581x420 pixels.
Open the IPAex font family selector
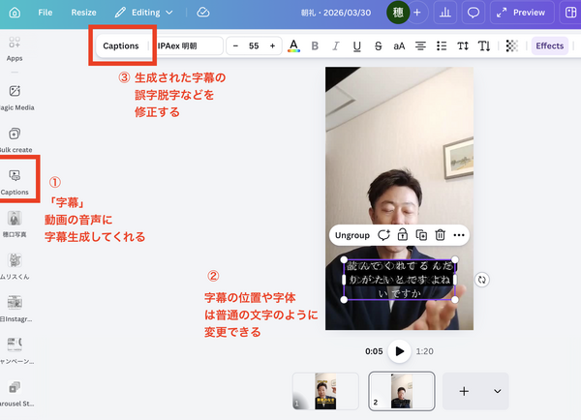click(x=189, y=45)
